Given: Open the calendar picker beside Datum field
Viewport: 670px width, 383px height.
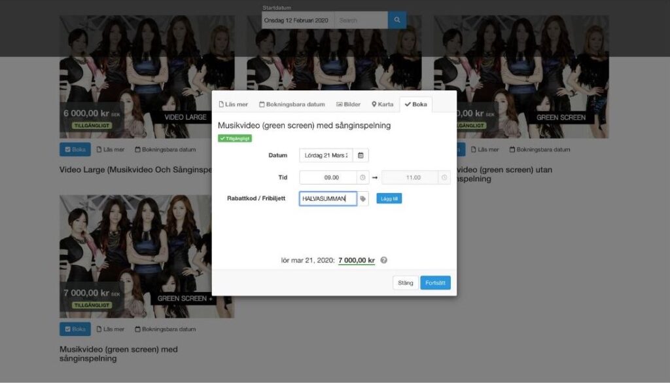Looking at the screenshot, I should [x=361, y=155].
